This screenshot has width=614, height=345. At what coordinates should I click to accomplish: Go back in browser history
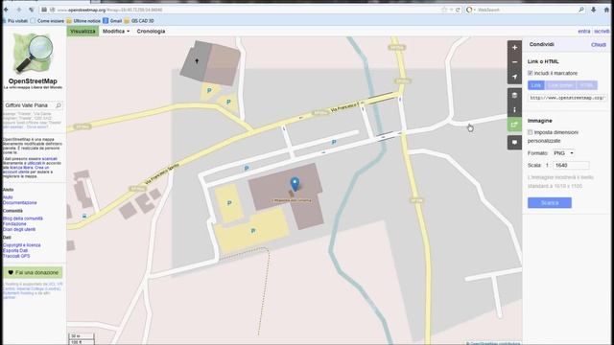[x=7, y=10]
